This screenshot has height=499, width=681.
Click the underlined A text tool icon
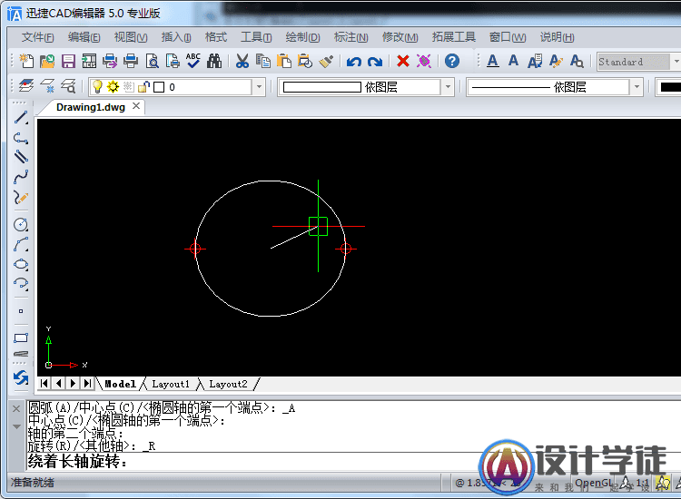coord(492,61)
